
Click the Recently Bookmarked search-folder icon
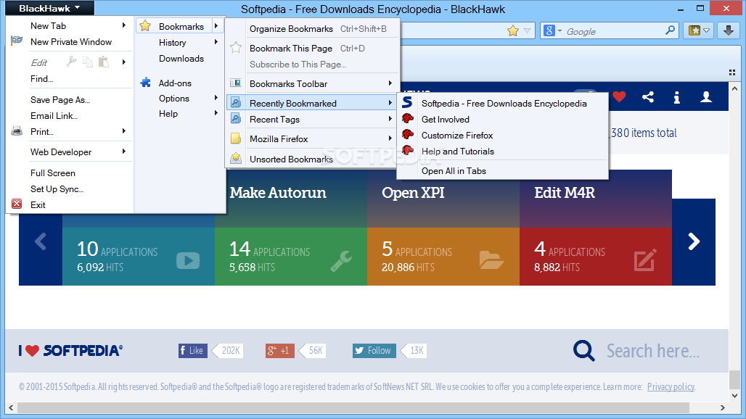click(x=236, y=103)
